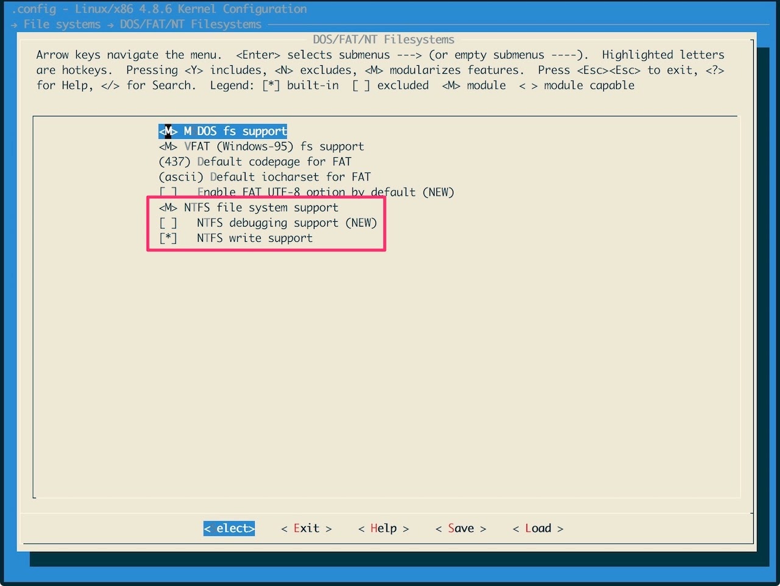Select the MSDOS fs support entry

pyautogui.click(x=223, y=131)
